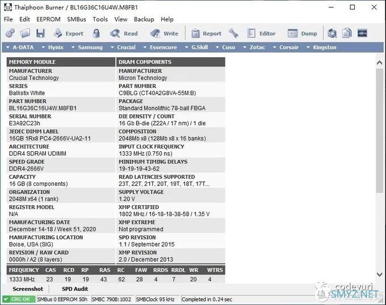Expand the Hynix vendor dropdown

click(52, 48)
